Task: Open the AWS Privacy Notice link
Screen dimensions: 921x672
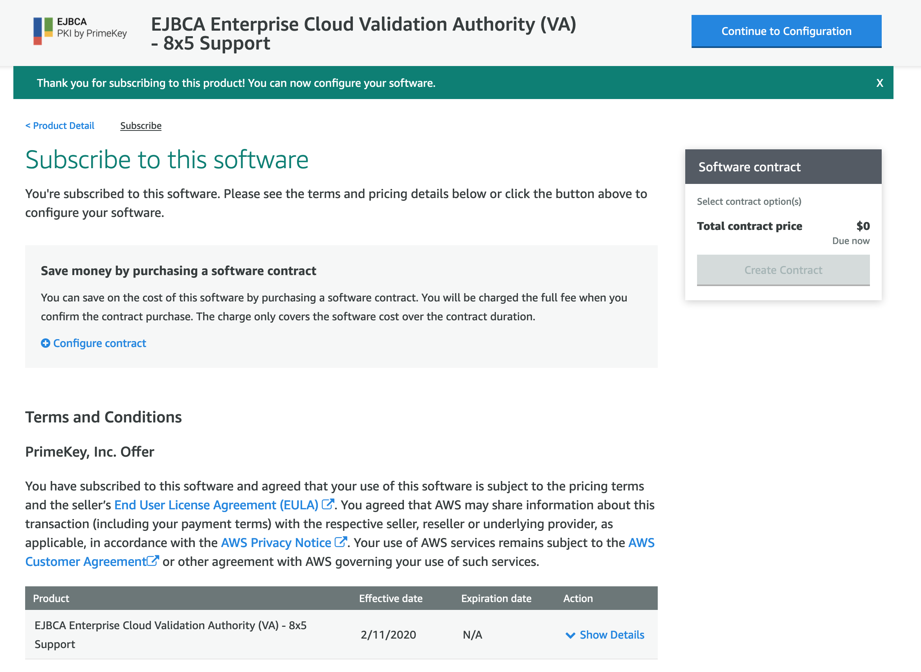Action: pos(276,543)
